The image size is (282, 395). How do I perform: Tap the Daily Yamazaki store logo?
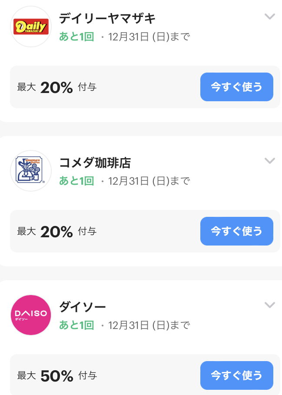[31, 27]
